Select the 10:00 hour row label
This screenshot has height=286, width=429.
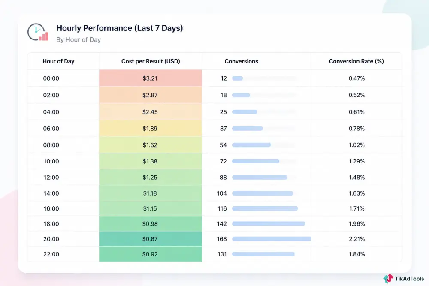coord(51,161)
